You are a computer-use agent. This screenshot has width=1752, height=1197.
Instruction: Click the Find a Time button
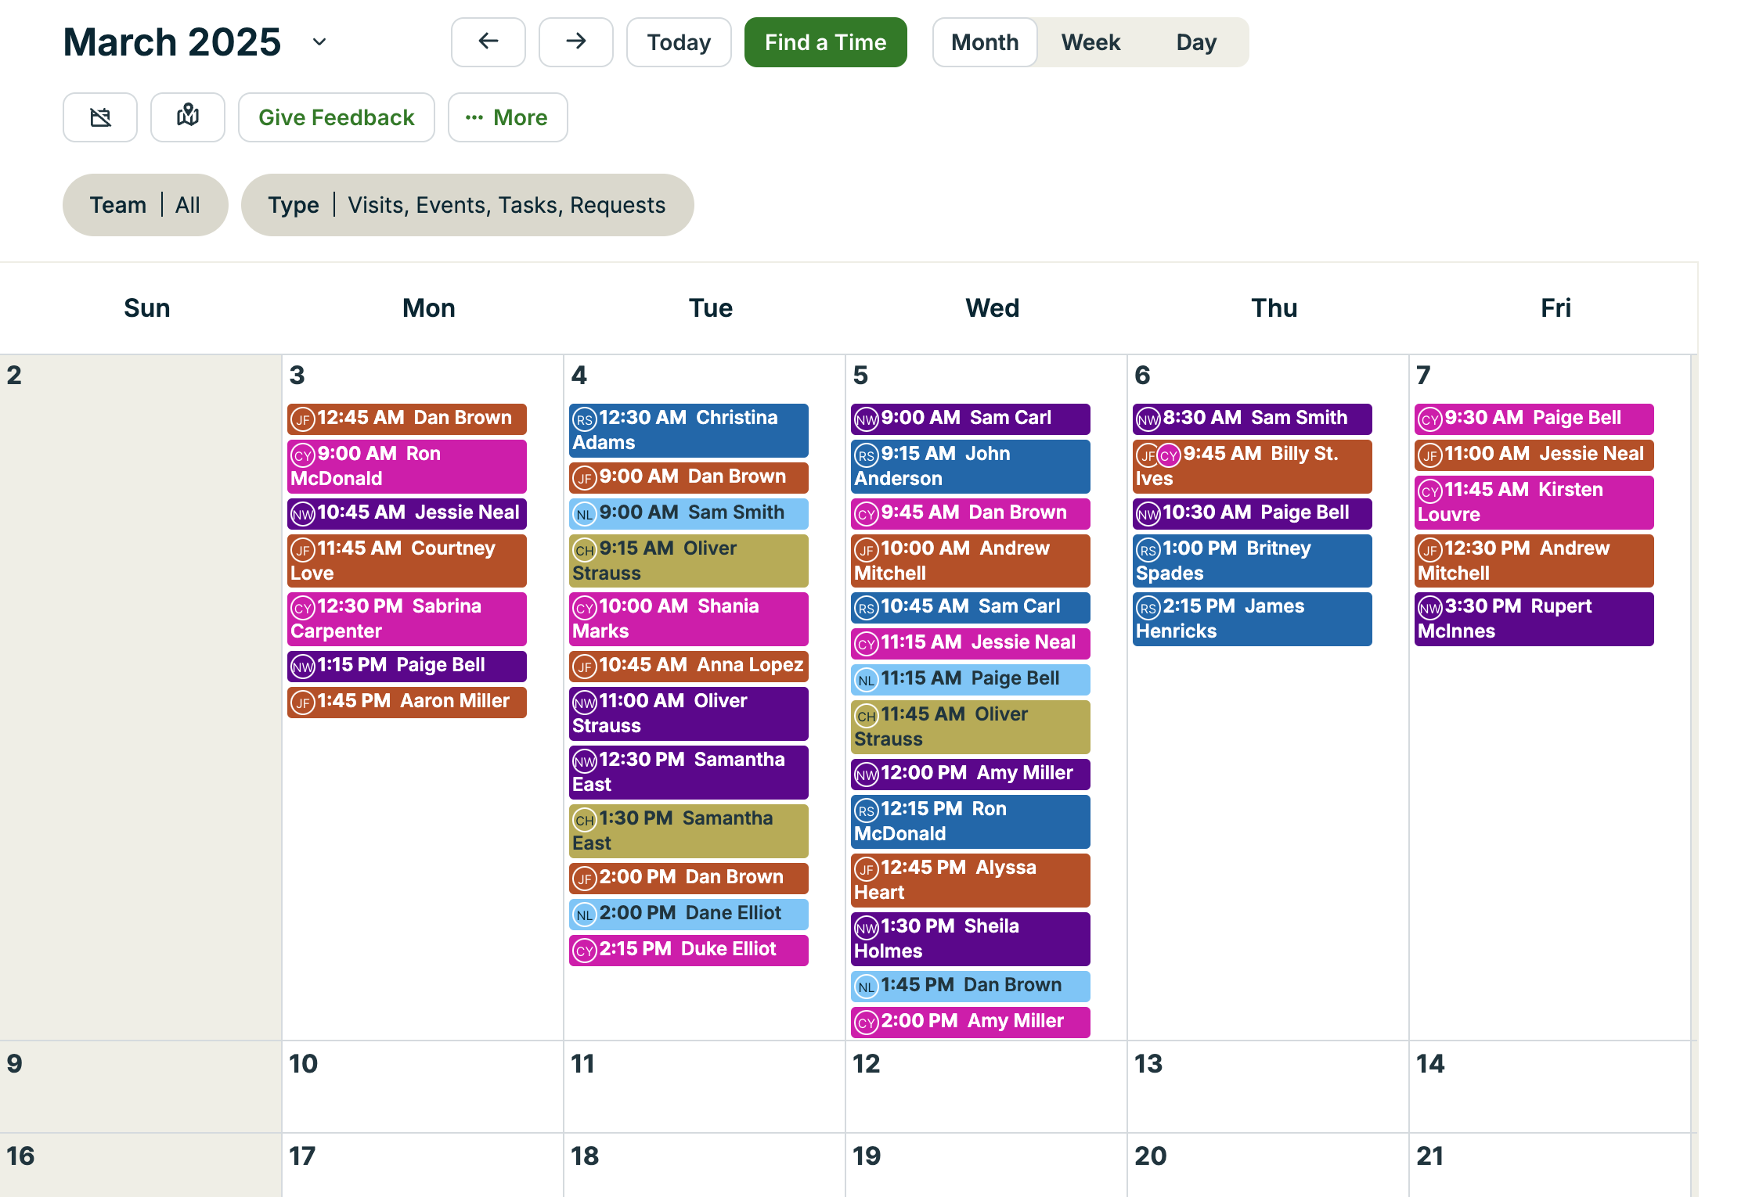pyautogui.click(x=825, y=42)
